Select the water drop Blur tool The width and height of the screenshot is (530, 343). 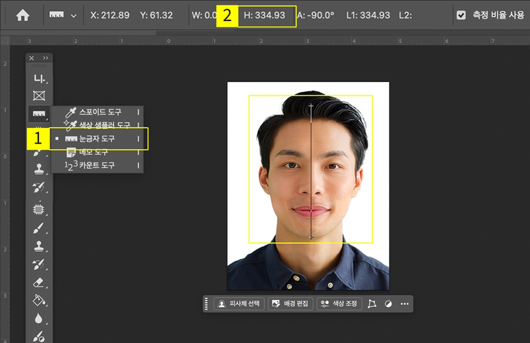38,319
